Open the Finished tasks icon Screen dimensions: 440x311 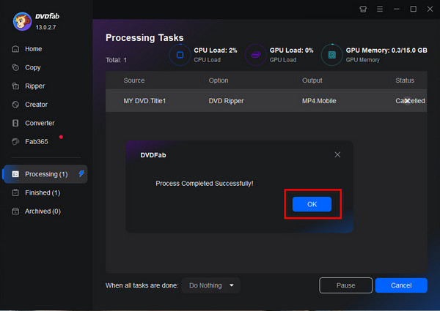tap(15, 192)
